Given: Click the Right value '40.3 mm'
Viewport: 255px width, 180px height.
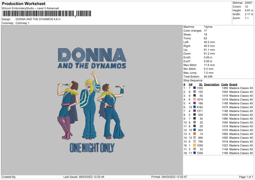Looking at the screenshot, I should pos(209,46).
